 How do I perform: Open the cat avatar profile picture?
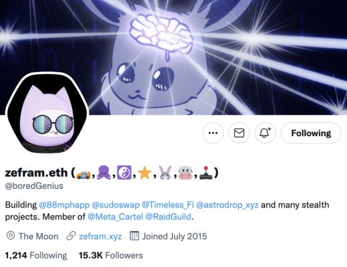click(47, 113)
